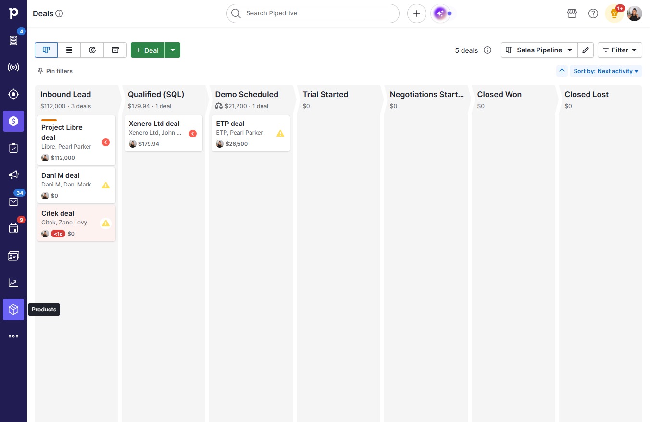
Task: Click the warning icon on Citek deal
Action: point(106,223)
